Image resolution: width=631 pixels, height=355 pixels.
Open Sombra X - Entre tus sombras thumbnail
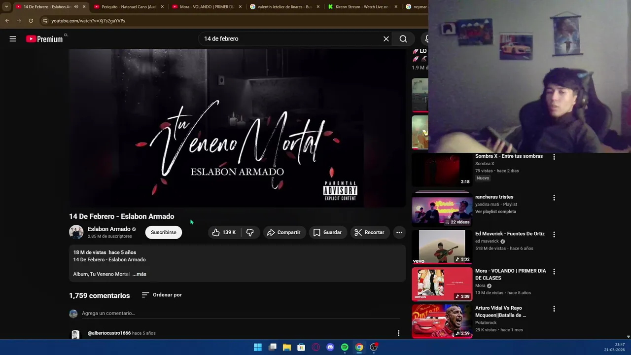(x=442, y=170)
